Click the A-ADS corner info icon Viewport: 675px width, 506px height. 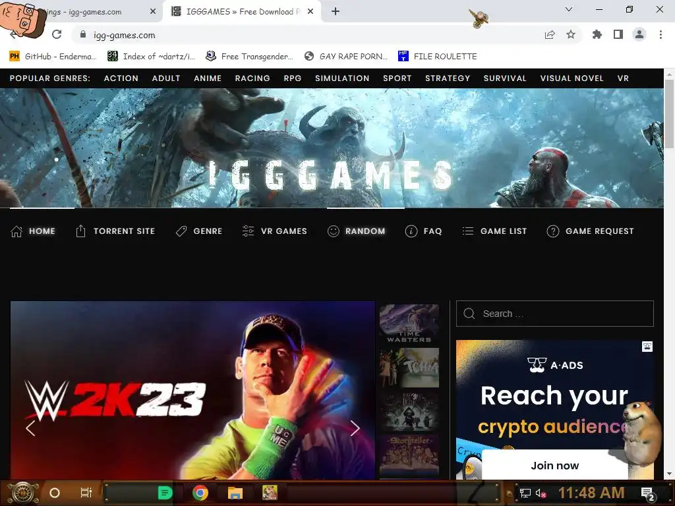pos(647,347)
